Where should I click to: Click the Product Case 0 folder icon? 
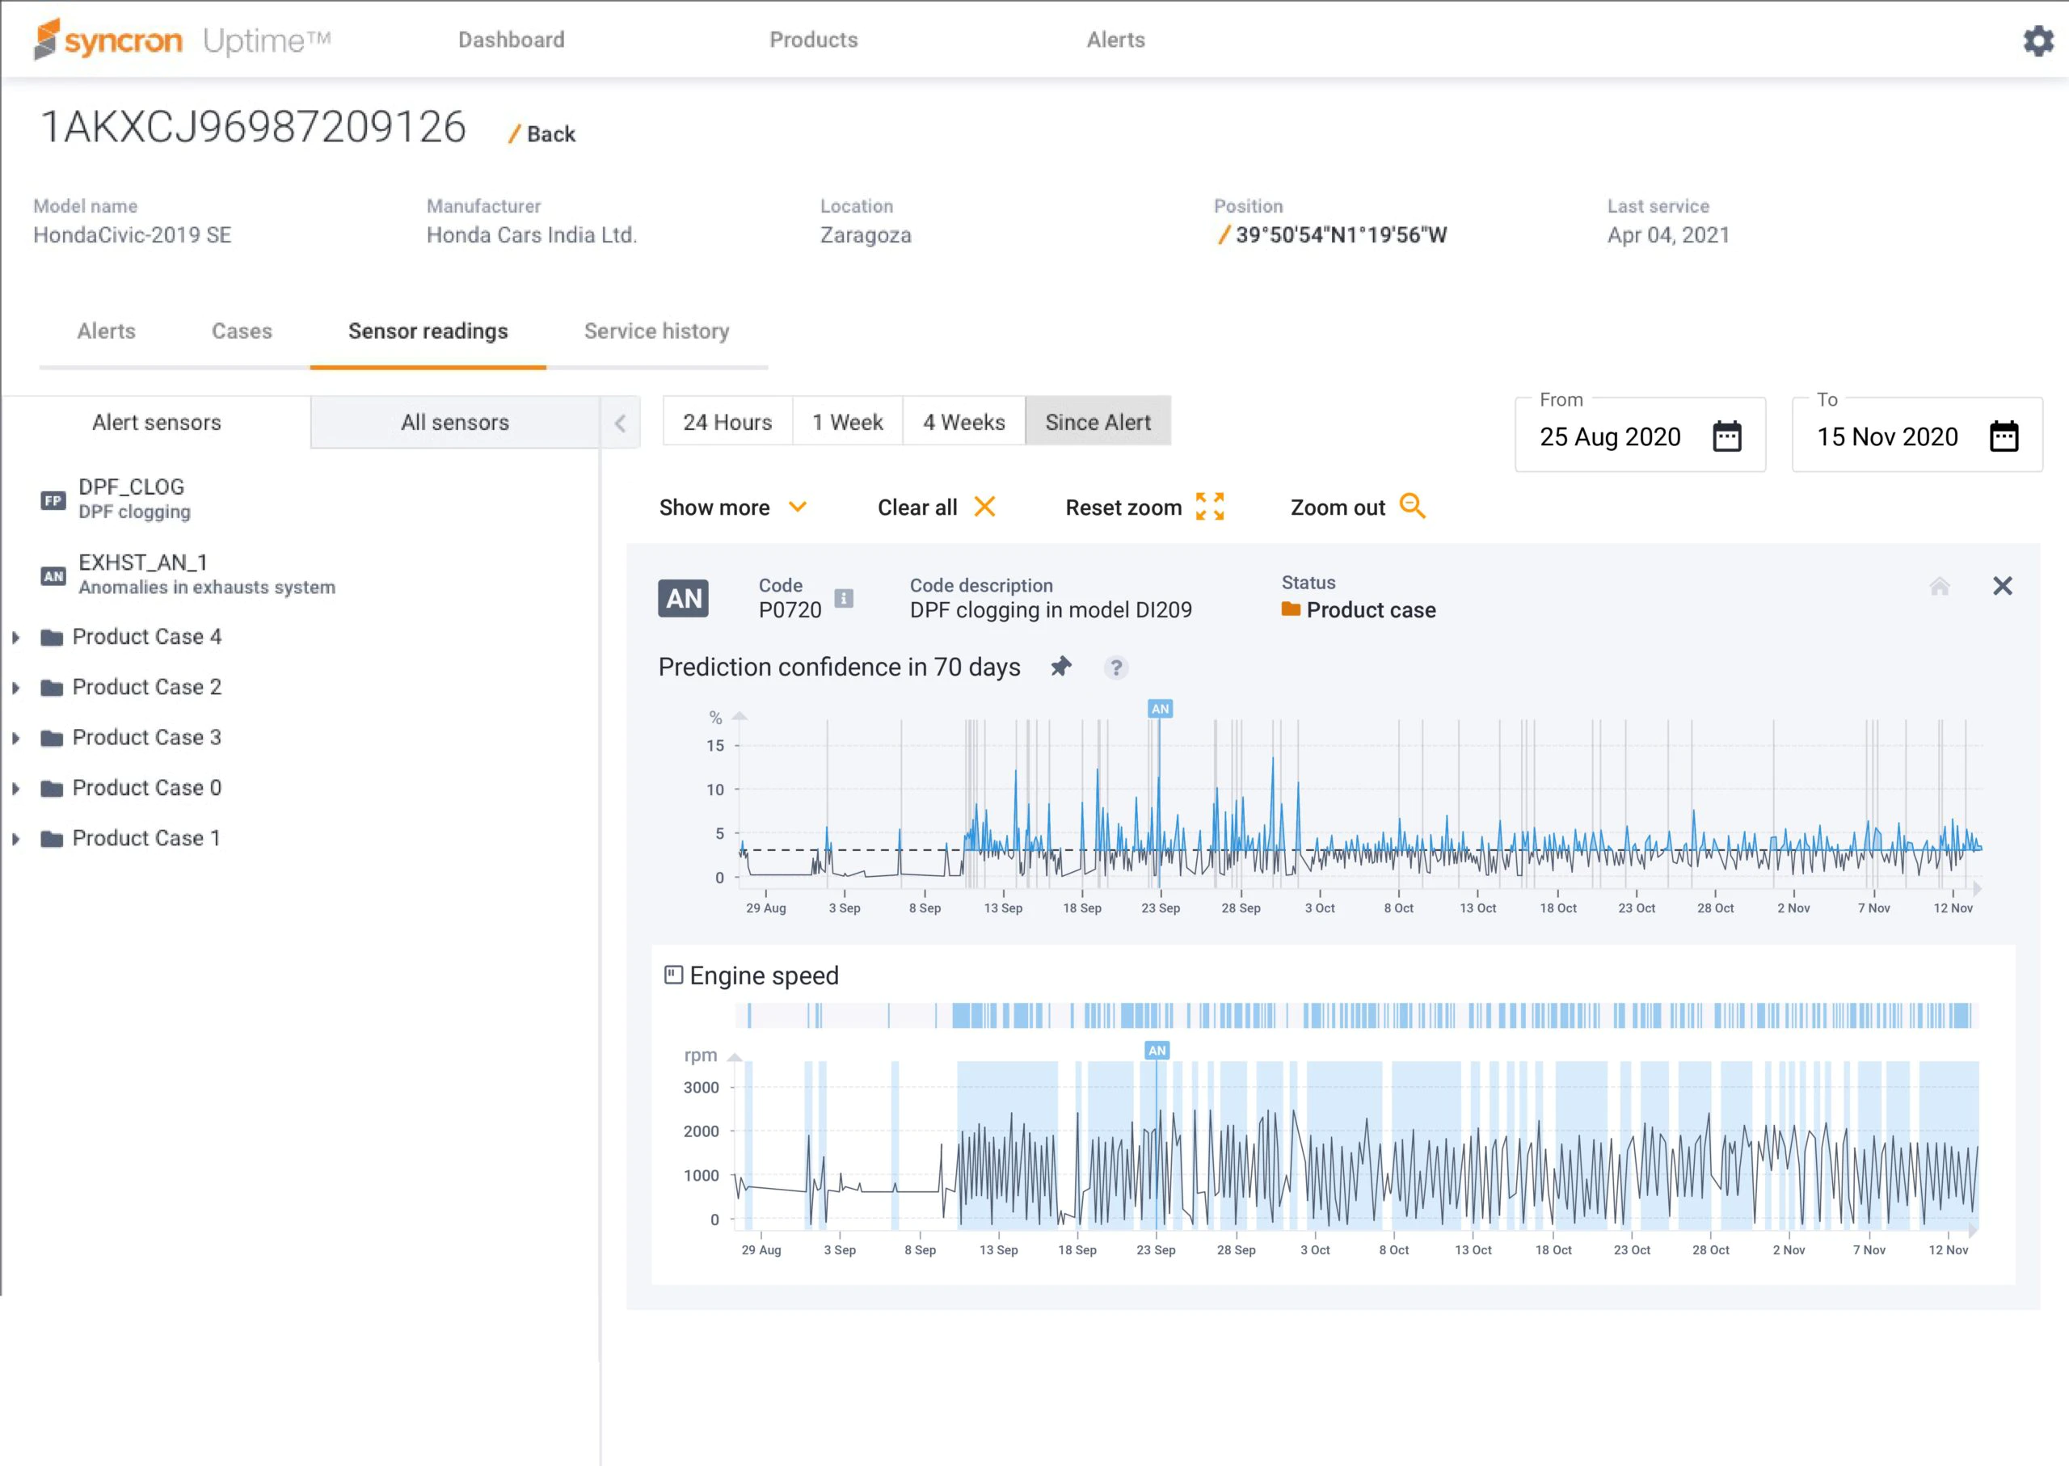coord(53,788)
